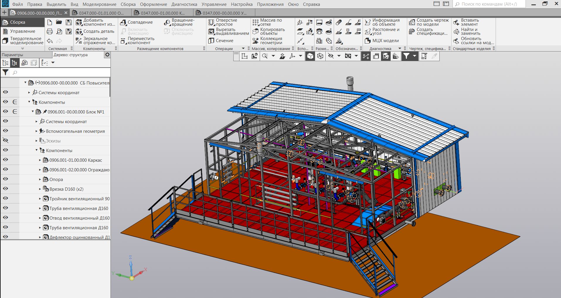The width and height of the screenshot is (561, 298).
Task: Click the Undo arrow icon
Action: click(x=50, y=41)
